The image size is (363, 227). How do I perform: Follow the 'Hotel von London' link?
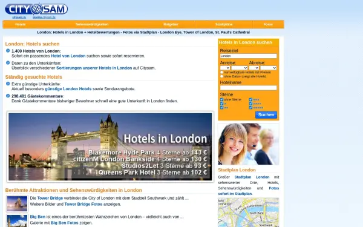(68, 56)
